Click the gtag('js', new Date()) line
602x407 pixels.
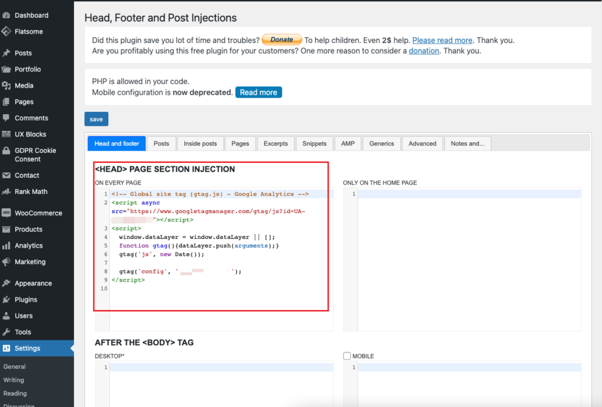point(162,254)
